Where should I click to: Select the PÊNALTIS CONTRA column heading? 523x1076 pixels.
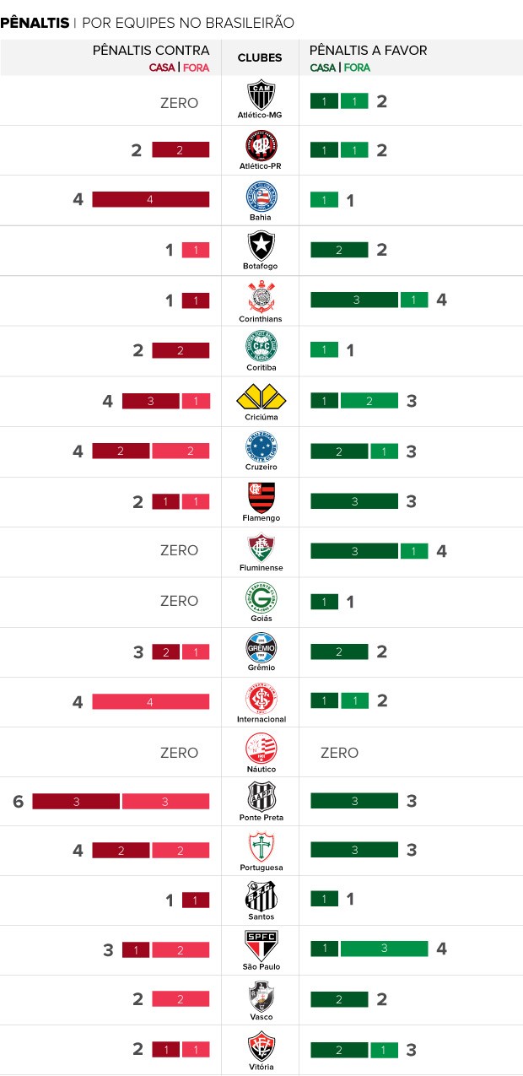[151, 51]
